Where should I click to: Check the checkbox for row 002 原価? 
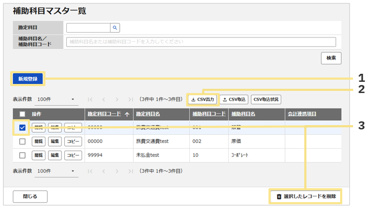pos(22,141)
